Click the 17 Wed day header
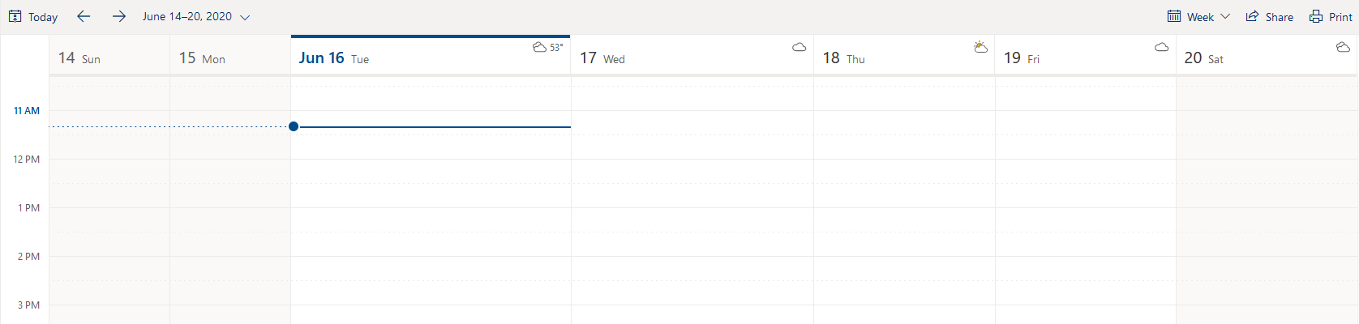Viewport: 1359px width, 324px height. [x=692, y=55]
